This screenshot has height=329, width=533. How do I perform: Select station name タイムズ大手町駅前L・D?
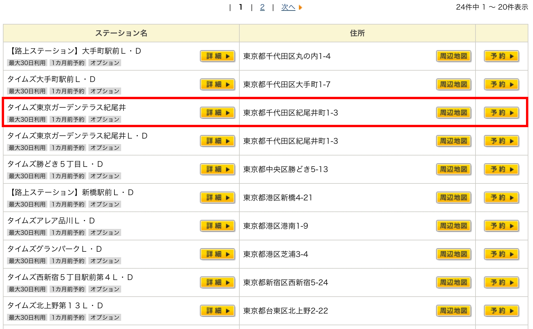point(51,79)
